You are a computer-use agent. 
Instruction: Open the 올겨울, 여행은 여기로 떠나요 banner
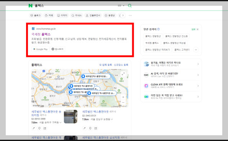pyautogui.click(x=171, y=64)
